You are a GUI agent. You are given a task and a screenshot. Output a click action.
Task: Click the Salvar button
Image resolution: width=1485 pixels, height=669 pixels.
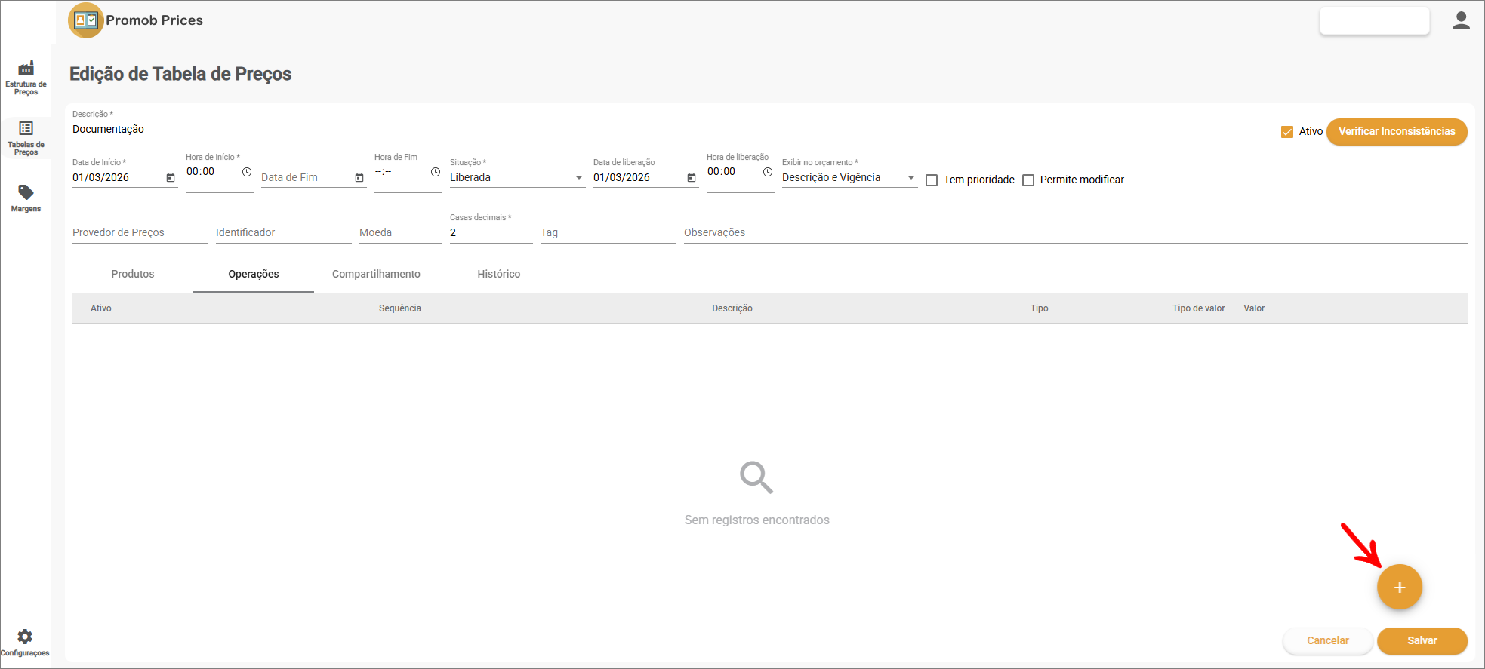pos(1422,640)
